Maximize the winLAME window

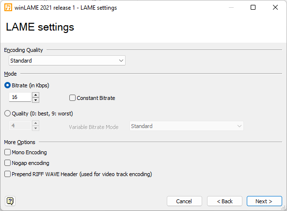click(x=253, y=7)
